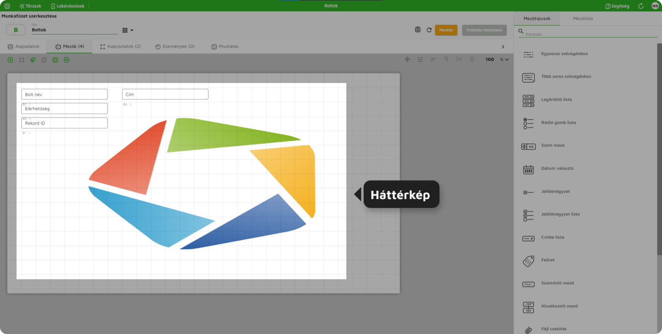Switch to the Mezőtípusok panel tab
662x334 pixels.
[537, 18]
